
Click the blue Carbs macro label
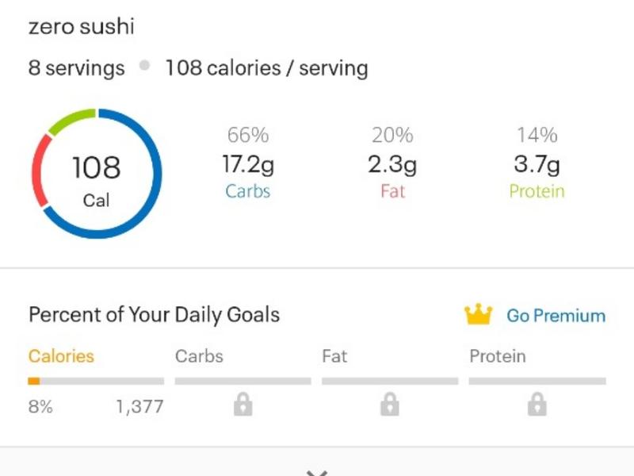tap(247, 191)
